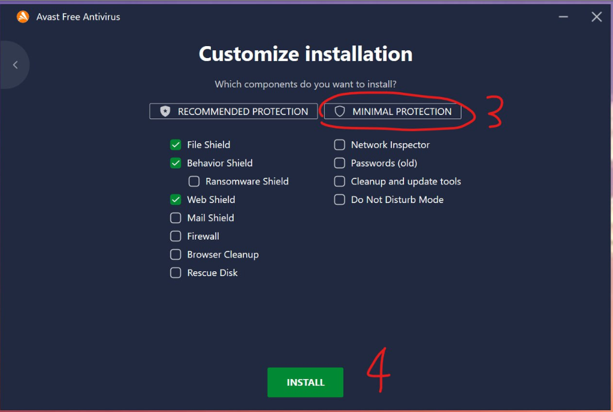Enable the Rescue Disk checkbox
The image size is (613, 412).
tap(176, 272)
